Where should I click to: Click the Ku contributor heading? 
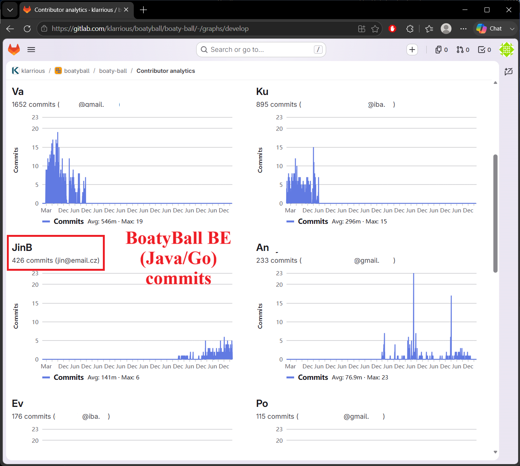click(x=262, y=92)
